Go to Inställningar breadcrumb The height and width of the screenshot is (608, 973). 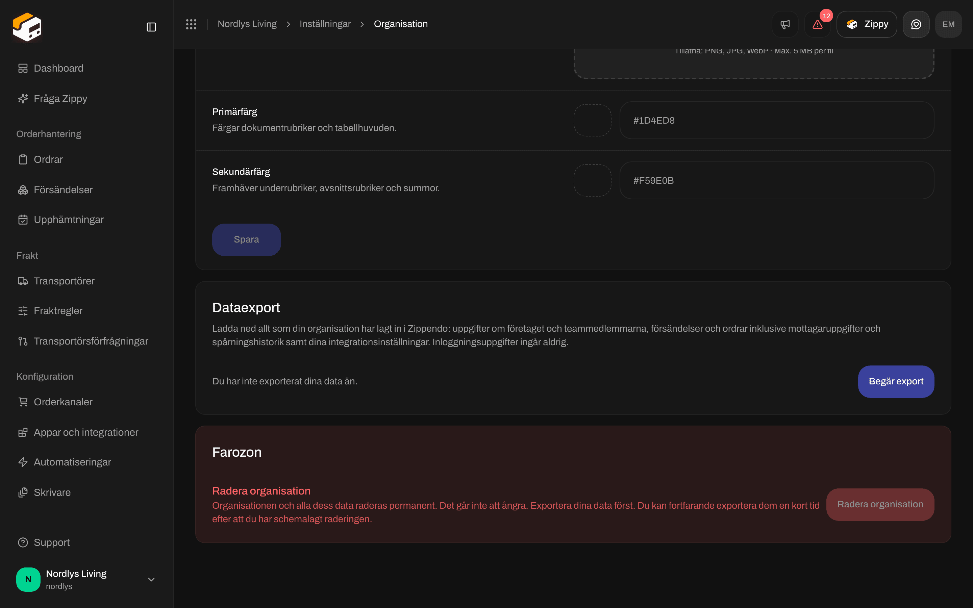325,24
